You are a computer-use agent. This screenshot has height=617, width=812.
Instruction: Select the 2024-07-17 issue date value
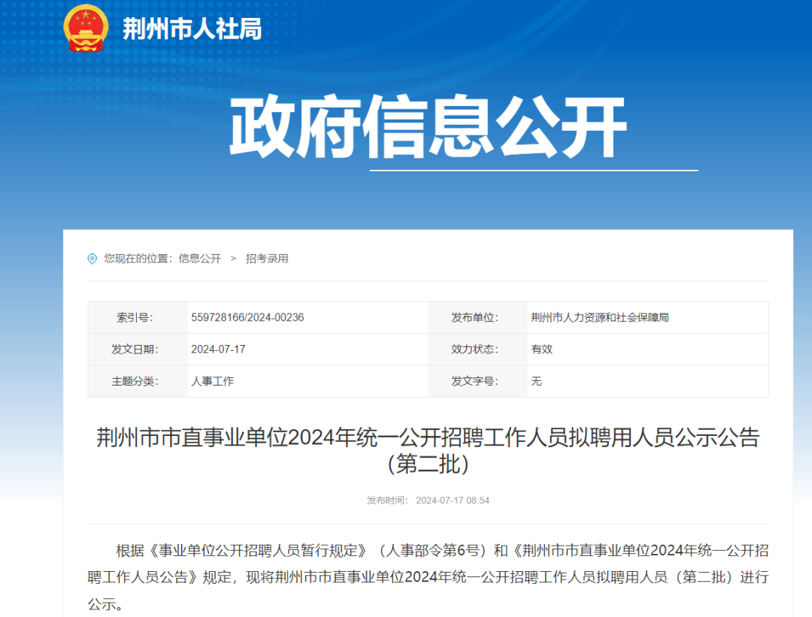pyautogui.click(x=218, y=349)
